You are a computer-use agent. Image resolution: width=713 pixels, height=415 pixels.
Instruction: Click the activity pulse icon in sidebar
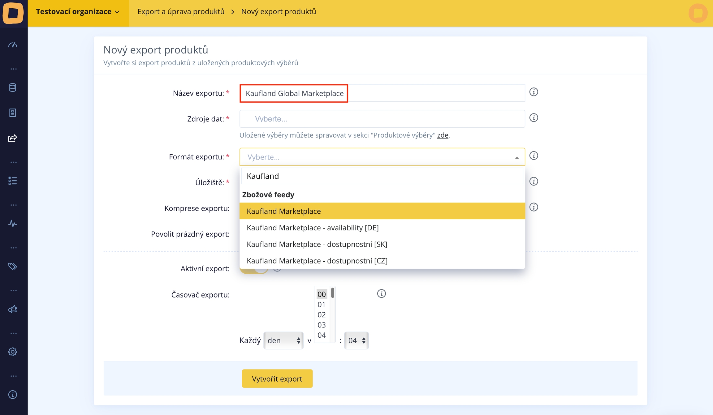tap(12, 224)
